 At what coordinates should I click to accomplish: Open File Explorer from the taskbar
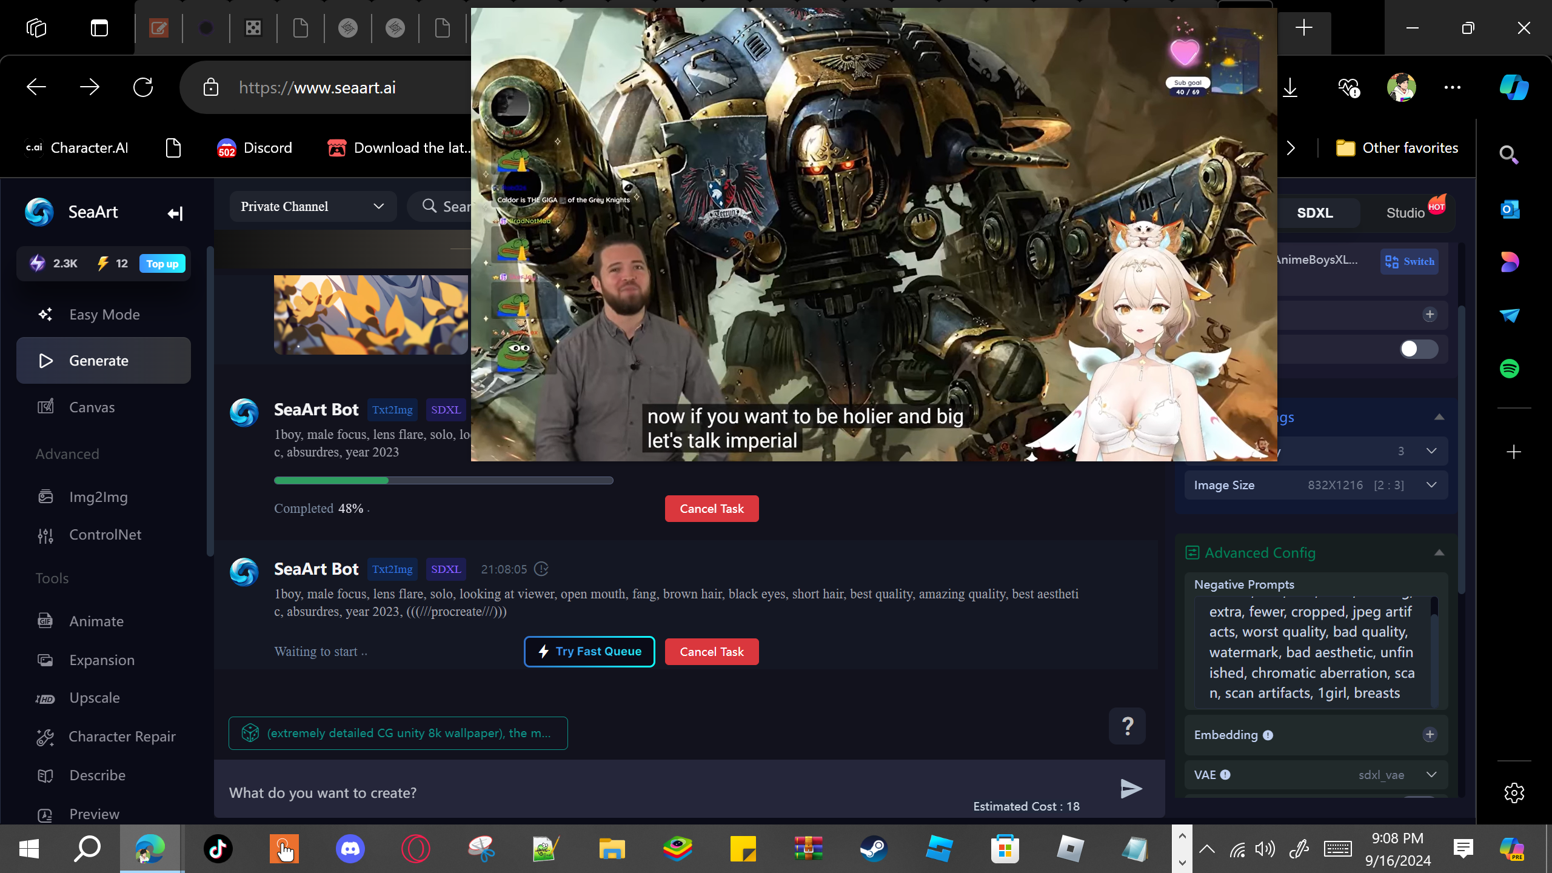(x=612, y=849)
